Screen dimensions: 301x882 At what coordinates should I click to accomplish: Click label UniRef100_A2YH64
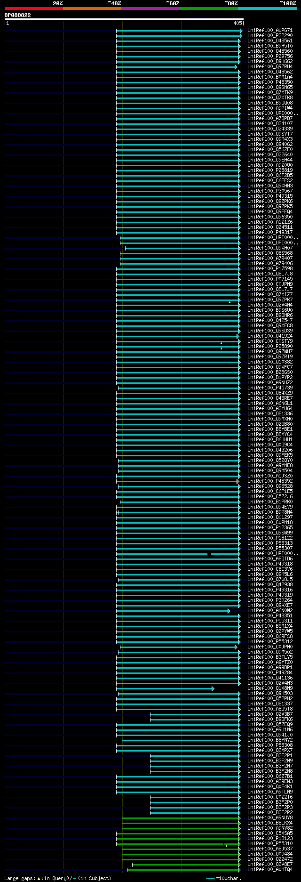tap(270, 409)
